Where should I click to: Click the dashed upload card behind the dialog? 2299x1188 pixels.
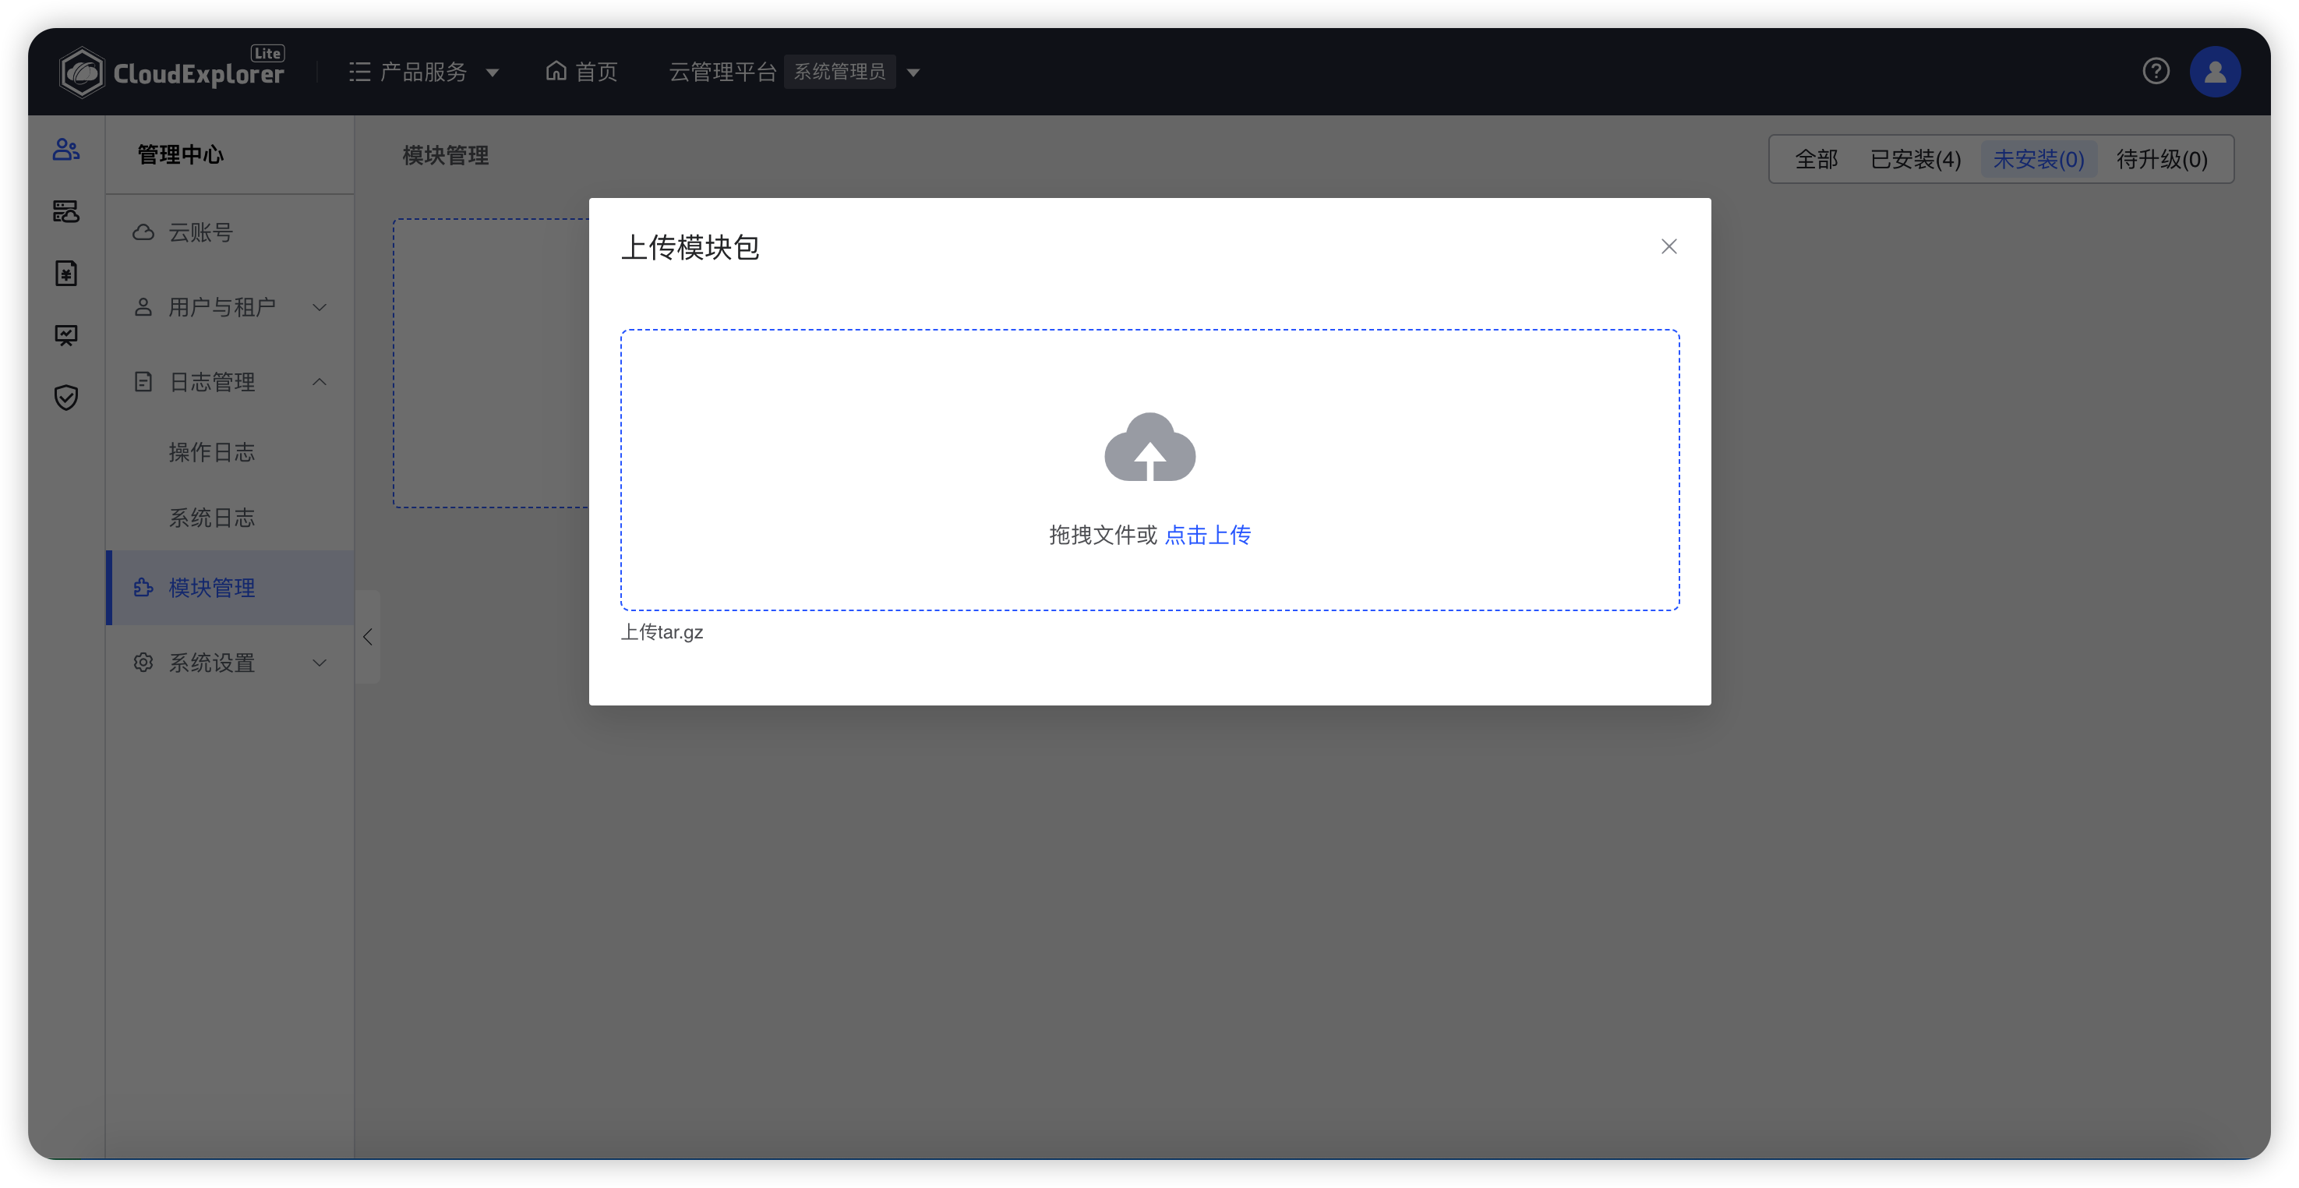coord(491,363)
